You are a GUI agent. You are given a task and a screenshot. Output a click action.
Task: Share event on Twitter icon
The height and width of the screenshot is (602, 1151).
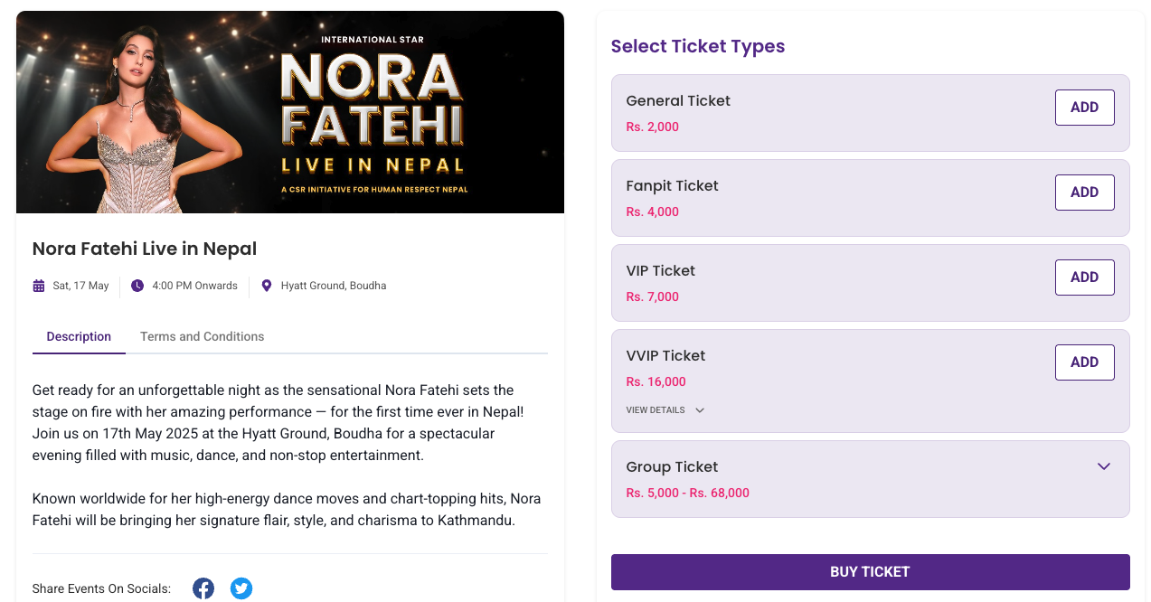click(x=241, y=588)
